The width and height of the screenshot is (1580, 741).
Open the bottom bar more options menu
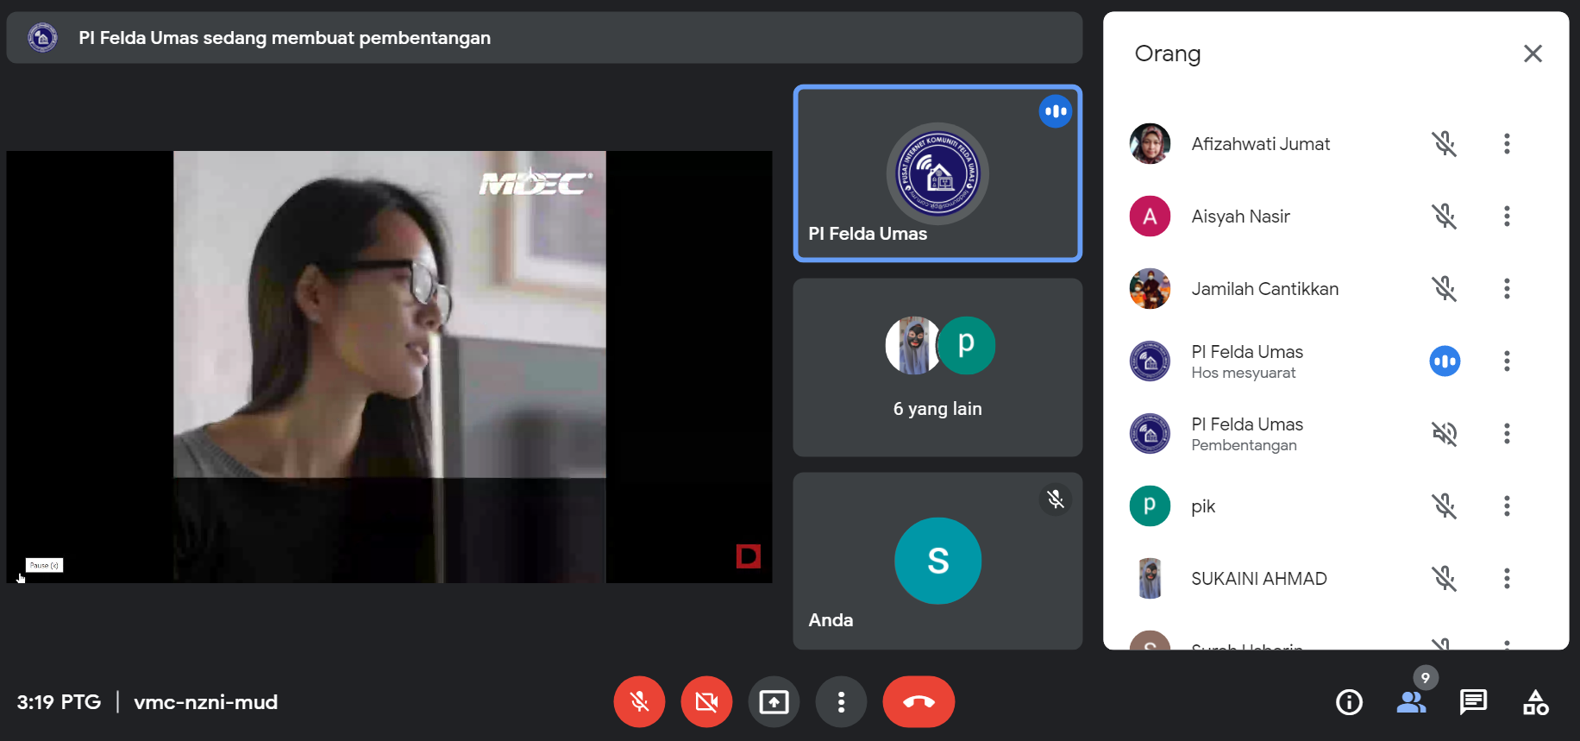(841, 702)
